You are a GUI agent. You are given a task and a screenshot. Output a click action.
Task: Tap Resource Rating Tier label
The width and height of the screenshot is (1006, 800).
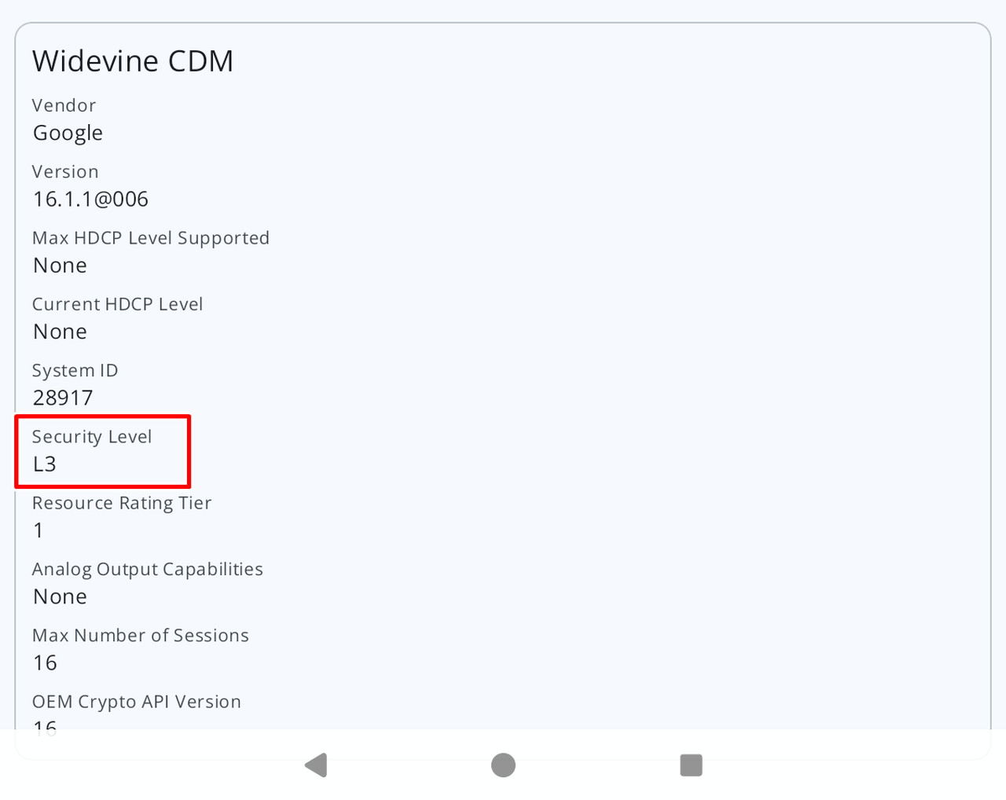pos(122,503)
